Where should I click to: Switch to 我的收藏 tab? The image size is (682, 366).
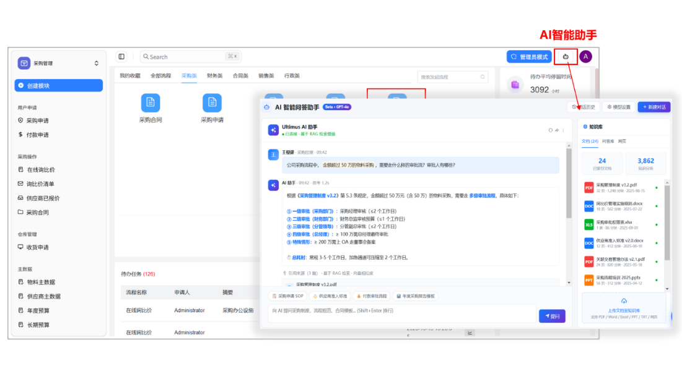[130, 75]
